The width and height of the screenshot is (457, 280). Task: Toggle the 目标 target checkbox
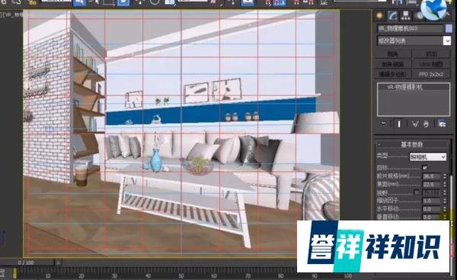[x=425, y=168]
